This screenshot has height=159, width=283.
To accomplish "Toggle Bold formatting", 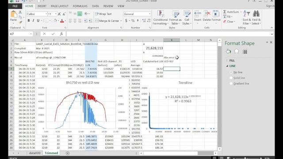I will point(28,21).
